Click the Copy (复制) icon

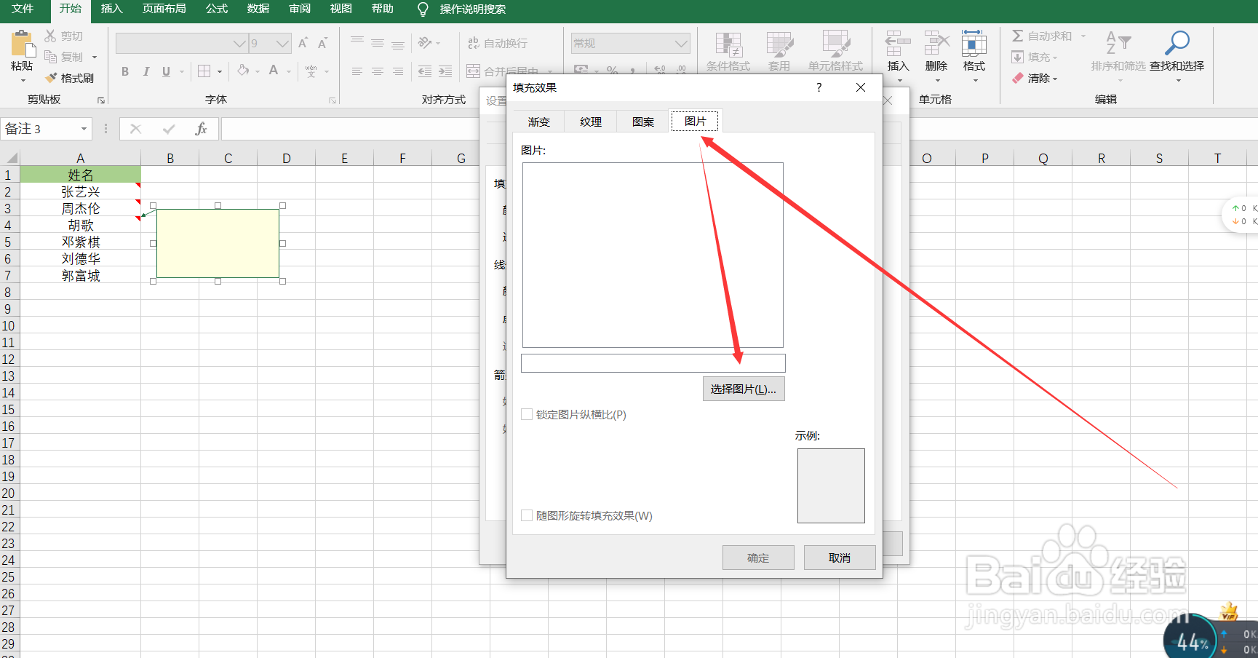tap(50, 56)
